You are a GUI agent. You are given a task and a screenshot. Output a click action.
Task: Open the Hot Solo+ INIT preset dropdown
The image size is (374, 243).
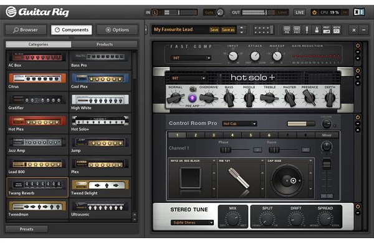coord(188,78)
